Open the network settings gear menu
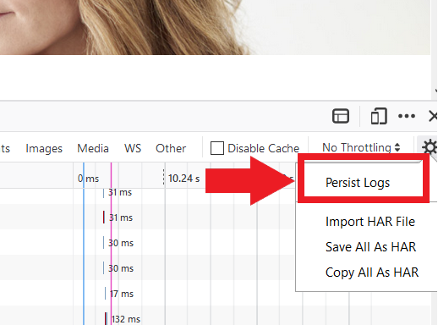 [x=429, y=147]
